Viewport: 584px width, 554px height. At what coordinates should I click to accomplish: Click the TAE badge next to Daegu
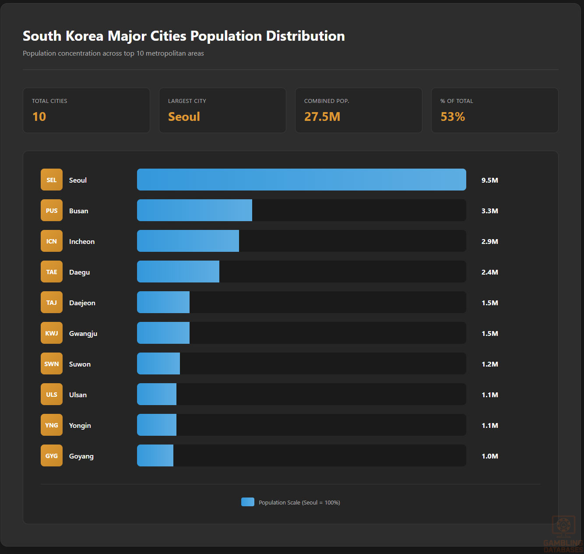click(x=52, y=272)
